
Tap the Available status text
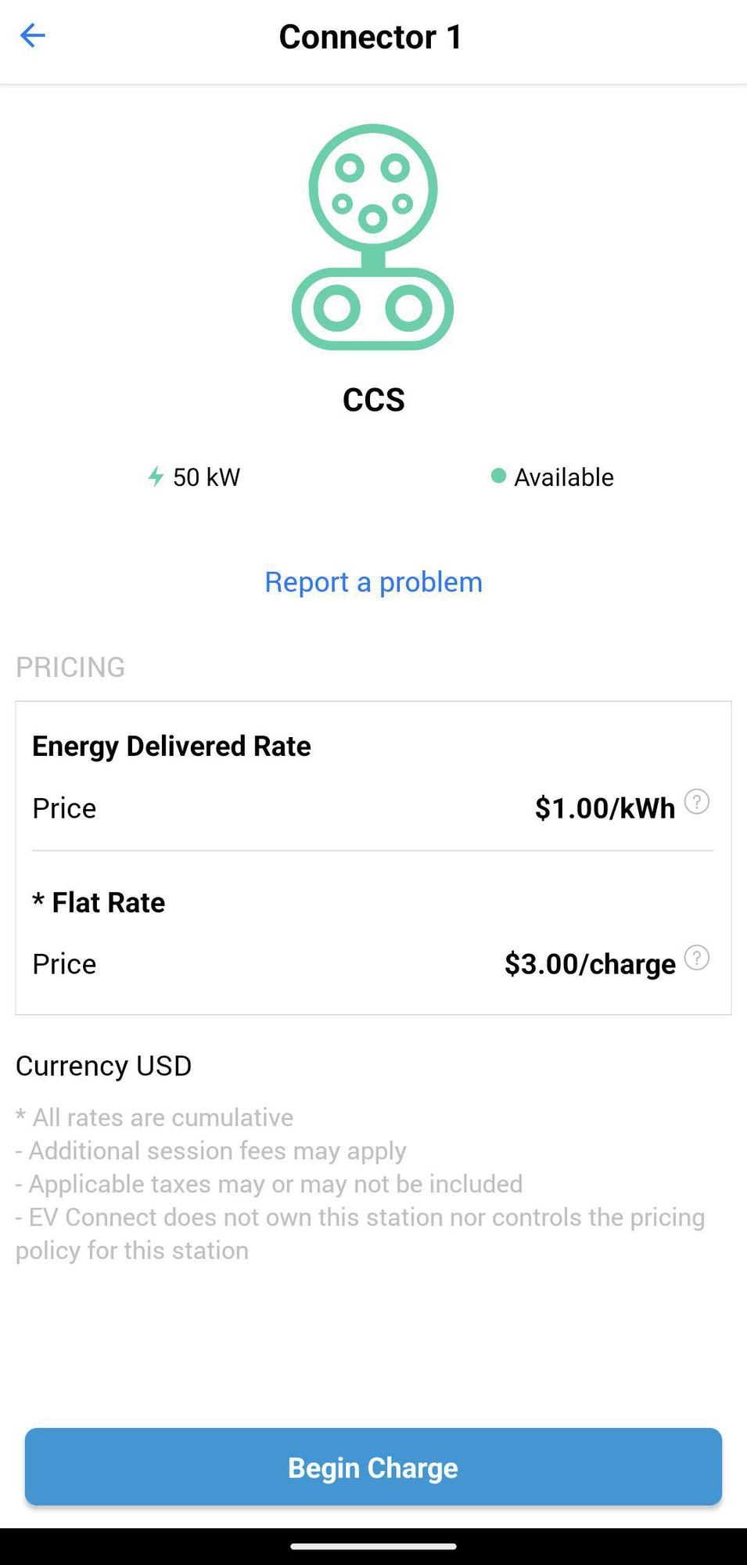(x=563, y=477)
